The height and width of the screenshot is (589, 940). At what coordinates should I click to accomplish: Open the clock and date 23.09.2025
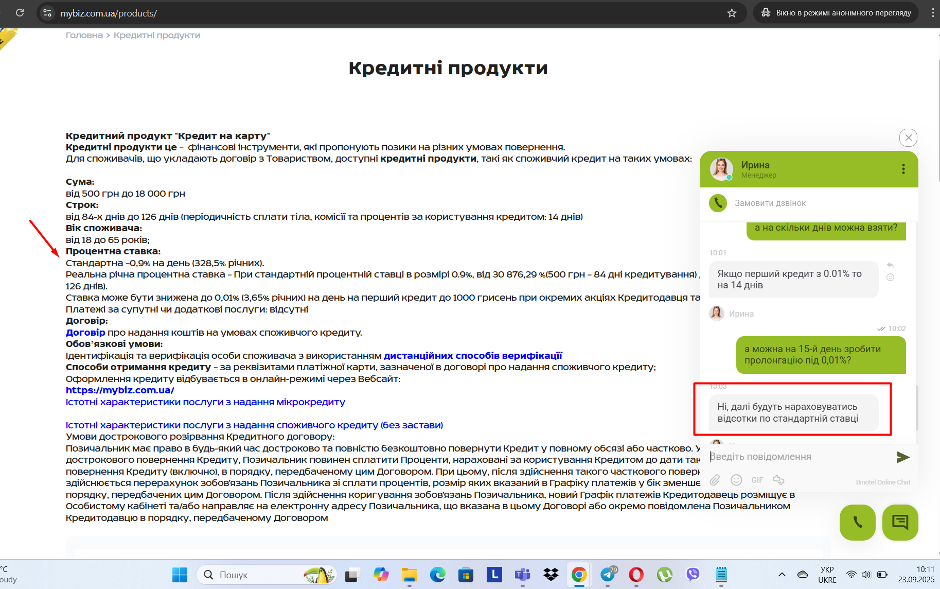point(916,575)
